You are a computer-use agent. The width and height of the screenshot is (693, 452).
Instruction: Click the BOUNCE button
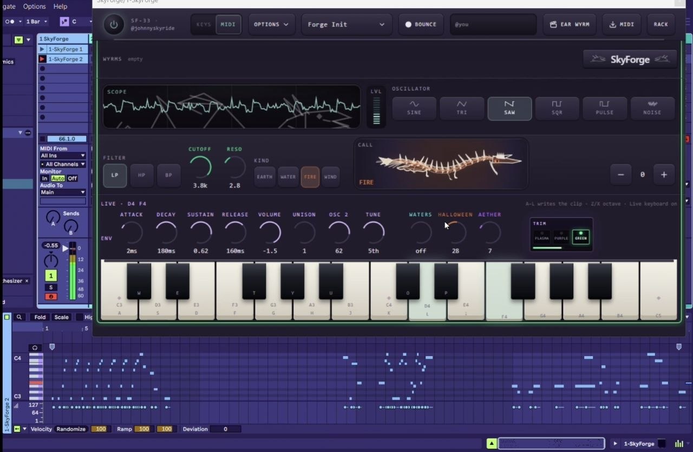421,24
